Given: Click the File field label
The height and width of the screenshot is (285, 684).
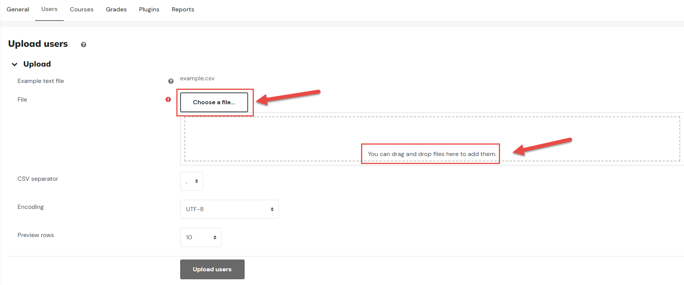Looking at the screenshot, I should tap(22, 100).
